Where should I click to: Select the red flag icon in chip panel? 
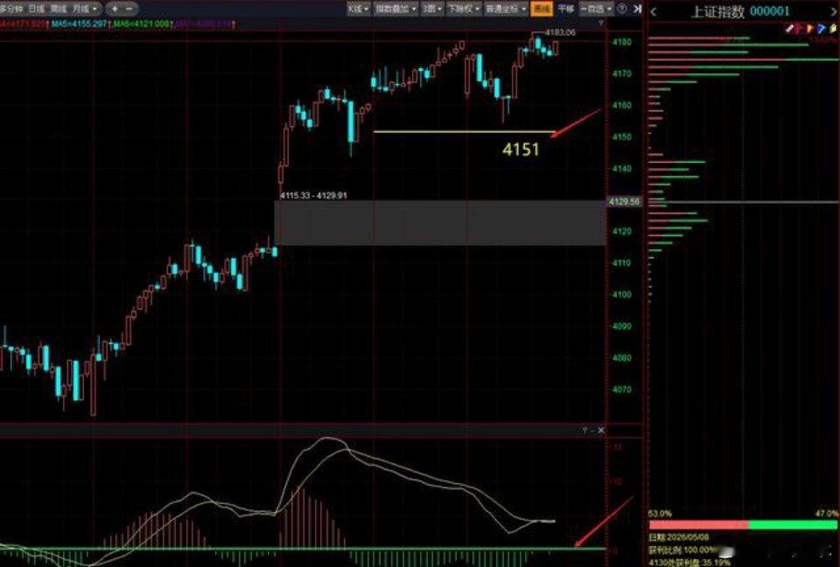point(800,28)
